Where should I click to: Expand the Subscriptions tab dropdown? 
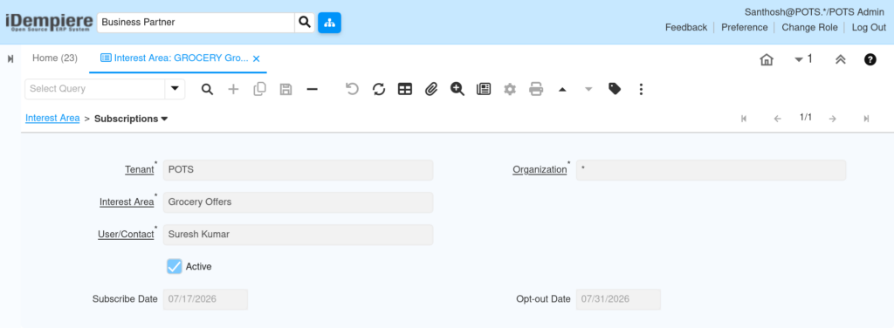(x=164, y=119)
